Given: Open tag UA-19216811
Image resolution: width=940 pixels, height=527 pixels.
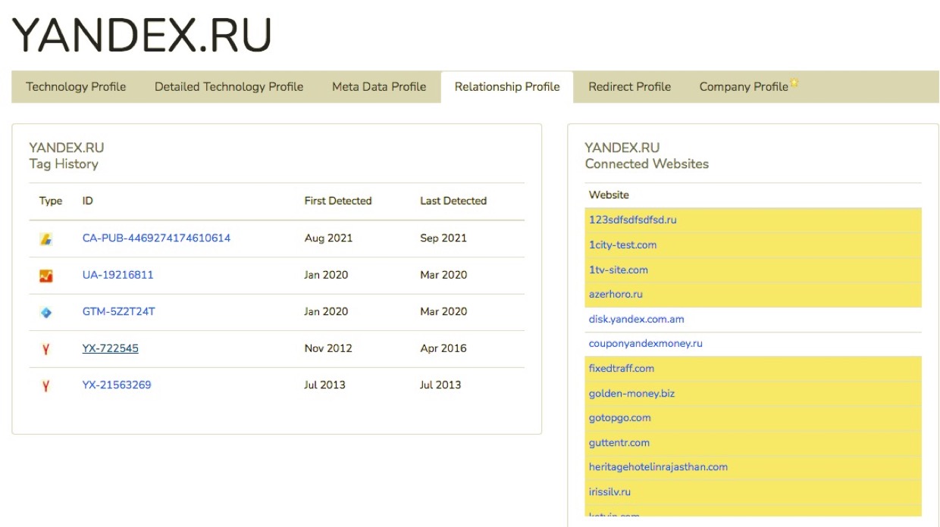Looking at the screenshot, I should click(117, 275).
